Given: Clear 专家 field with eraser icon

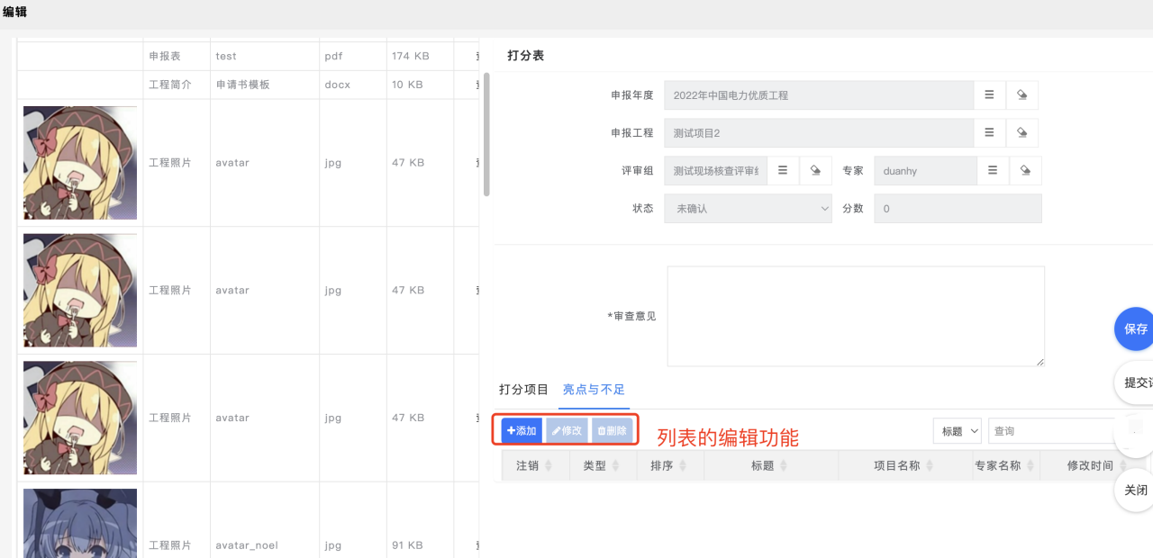Looking at the screenshot, I should pyautogui.click(x=1025, y=170).
